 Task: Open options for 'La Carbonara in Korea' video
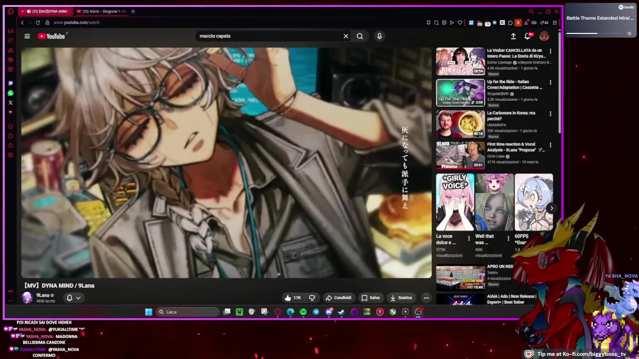click(x=551, y=114)
